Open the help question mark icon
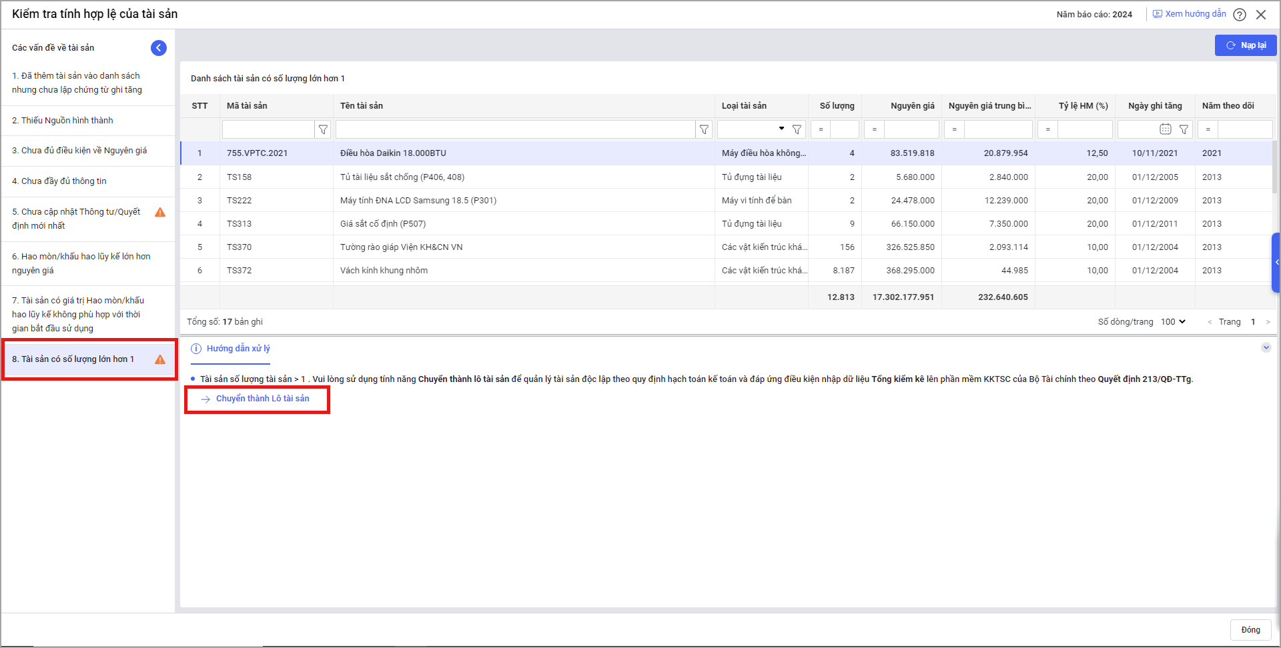This screenshot has width=1281, height=648. pos(1240,15)
